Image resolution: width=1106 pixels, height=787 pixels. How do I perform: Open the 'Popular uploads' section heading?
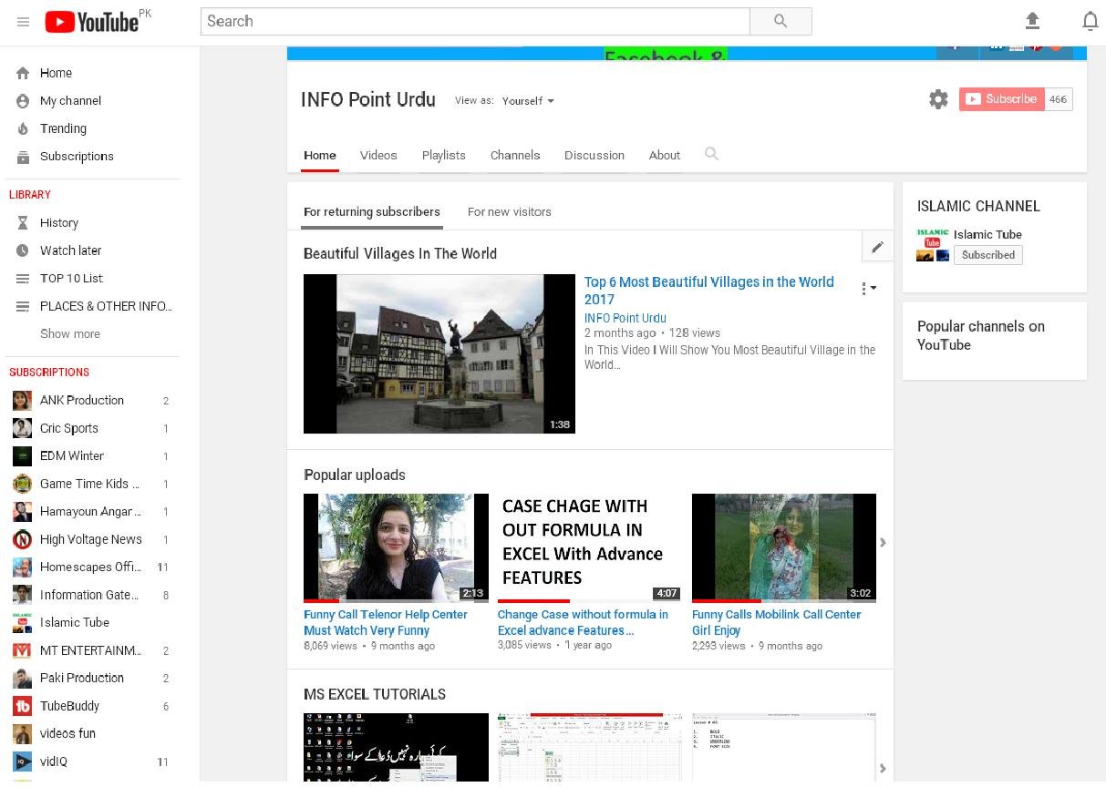(x=355, y=475)
